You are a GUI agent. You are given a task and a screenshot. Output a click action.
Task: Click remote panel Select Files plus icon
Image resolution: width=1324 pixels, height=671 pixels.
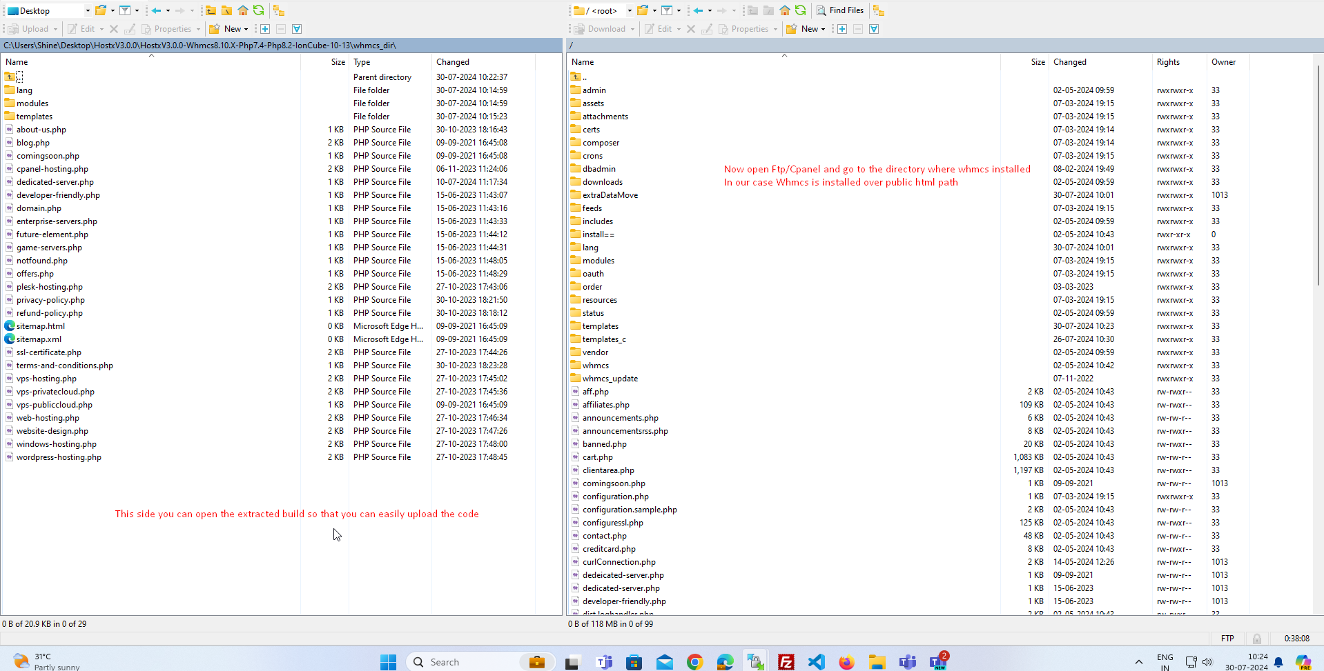tap(842, 29)
